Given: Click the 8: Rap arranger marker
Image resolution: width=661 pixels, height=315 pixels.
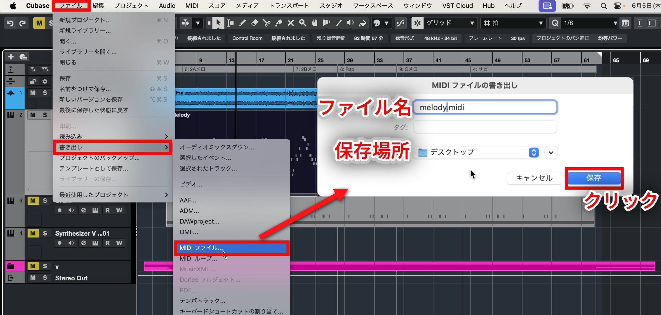Looking at the screenshot, I should coord(366,69).
